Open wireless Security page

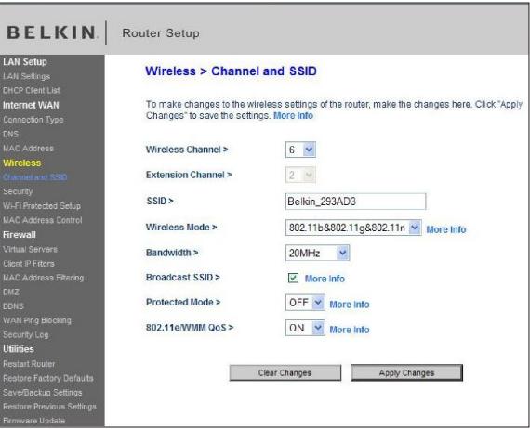[x=18, y=191]
